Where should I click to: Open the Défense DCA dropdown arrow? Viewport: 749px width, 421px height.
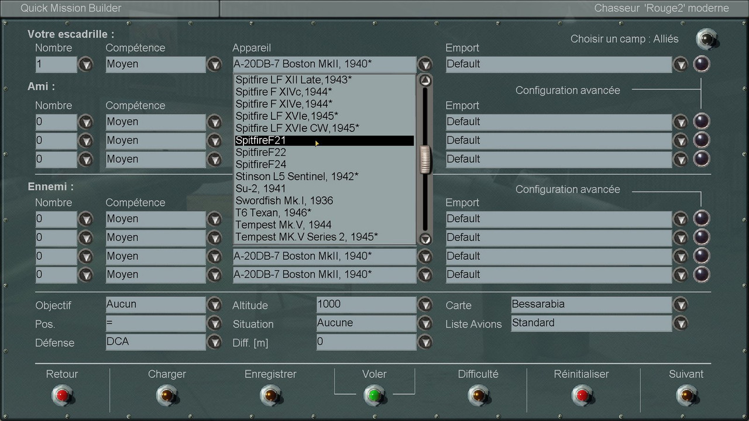tap(215, 342)
